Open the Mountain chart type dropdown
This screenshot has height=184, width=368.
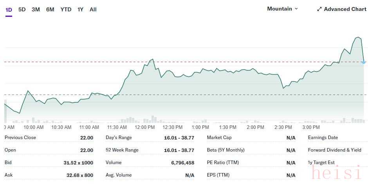click(282, 9)
